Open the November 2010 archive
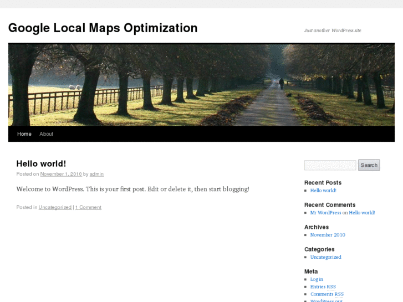 tap(328, 235)
